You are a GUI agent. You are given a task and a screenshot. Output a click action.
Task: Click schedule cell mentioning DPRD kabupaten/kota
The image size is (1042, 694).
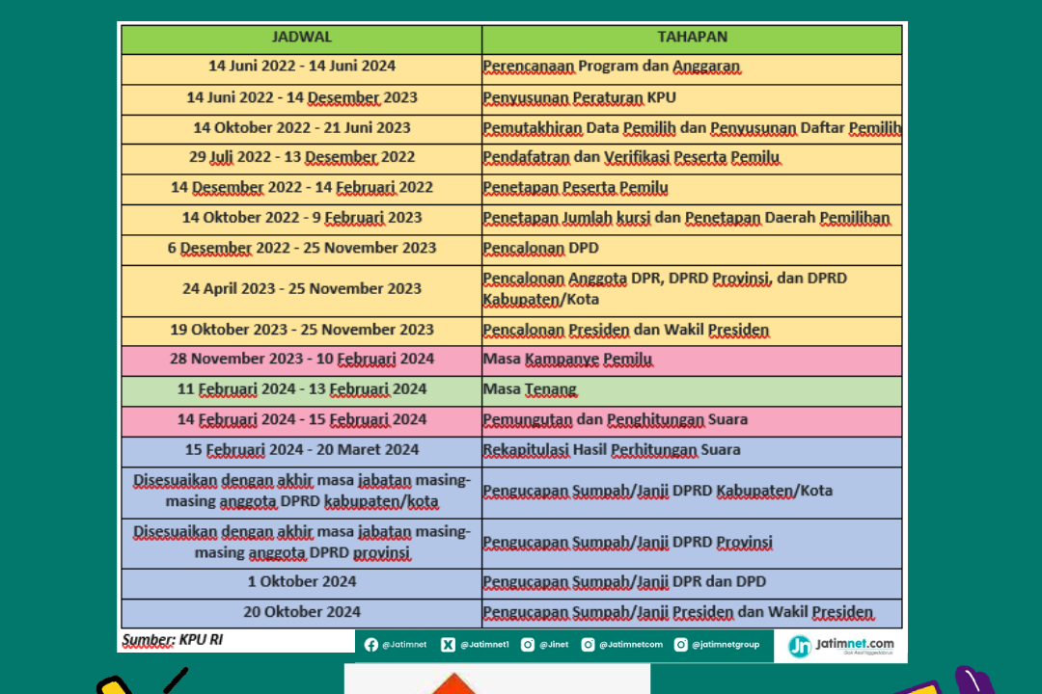point(302,493)
